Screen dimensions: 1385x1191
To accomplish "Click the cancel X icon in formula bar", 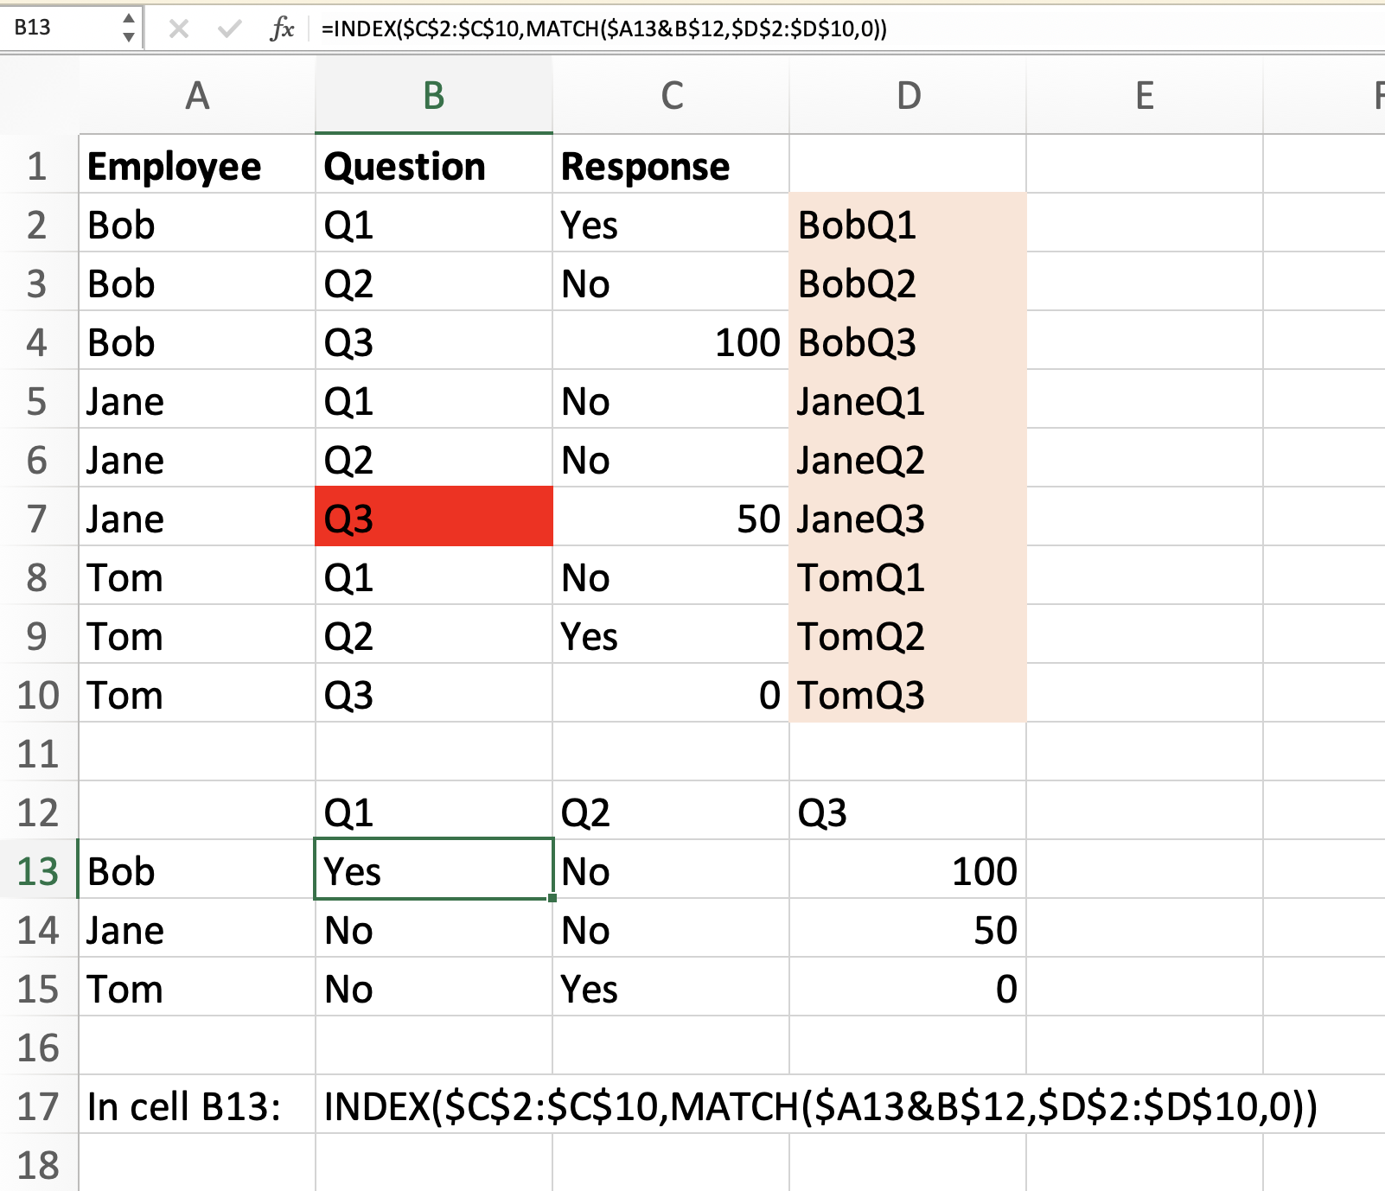I will (x=179, y=29).
